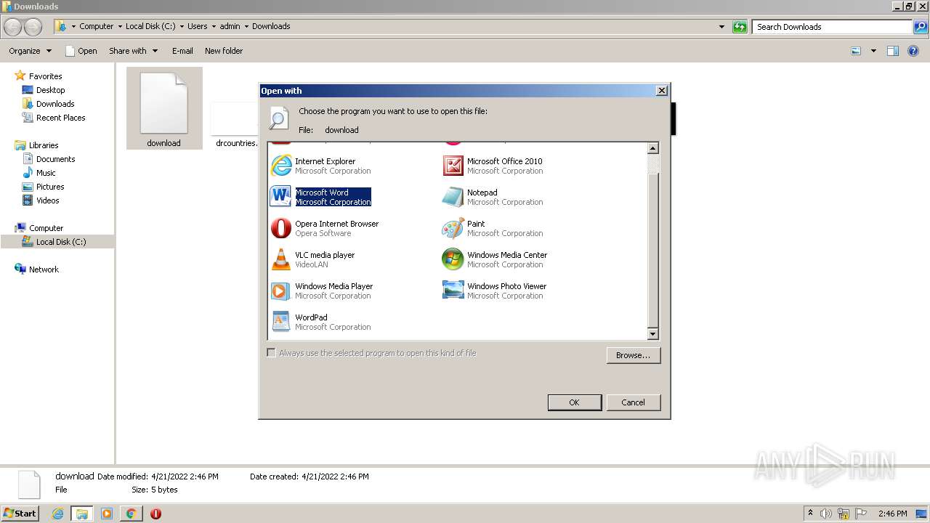Open Downloads in Favorites

55,104
